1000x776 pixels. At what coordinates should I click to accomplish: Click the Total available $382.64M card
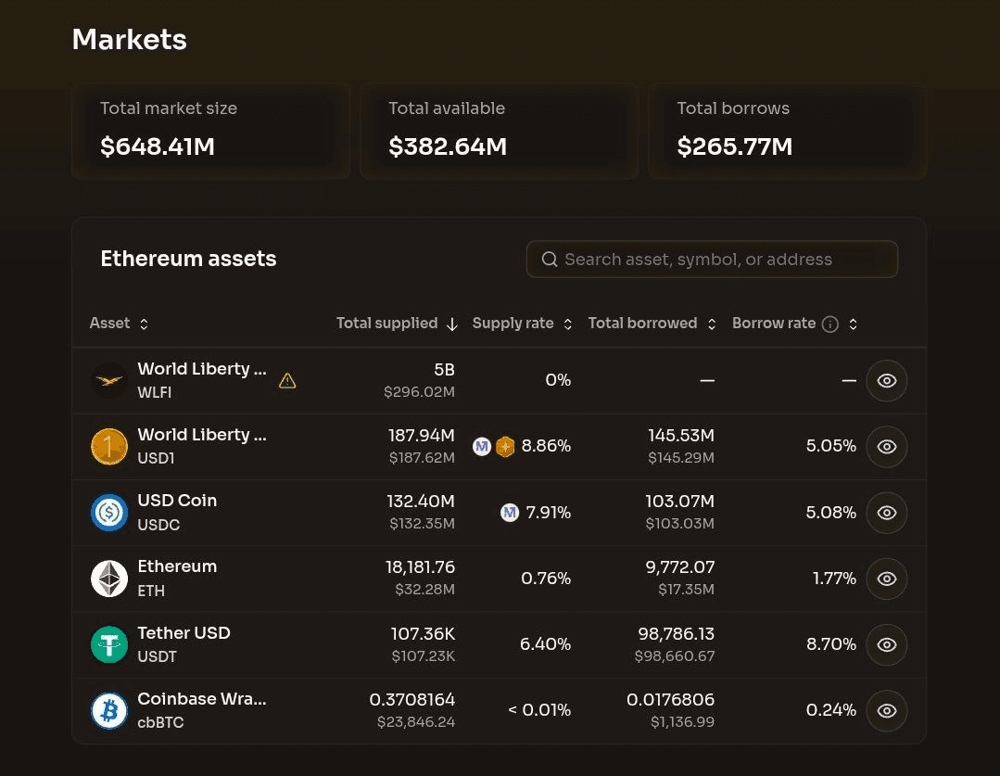point(499,131)
